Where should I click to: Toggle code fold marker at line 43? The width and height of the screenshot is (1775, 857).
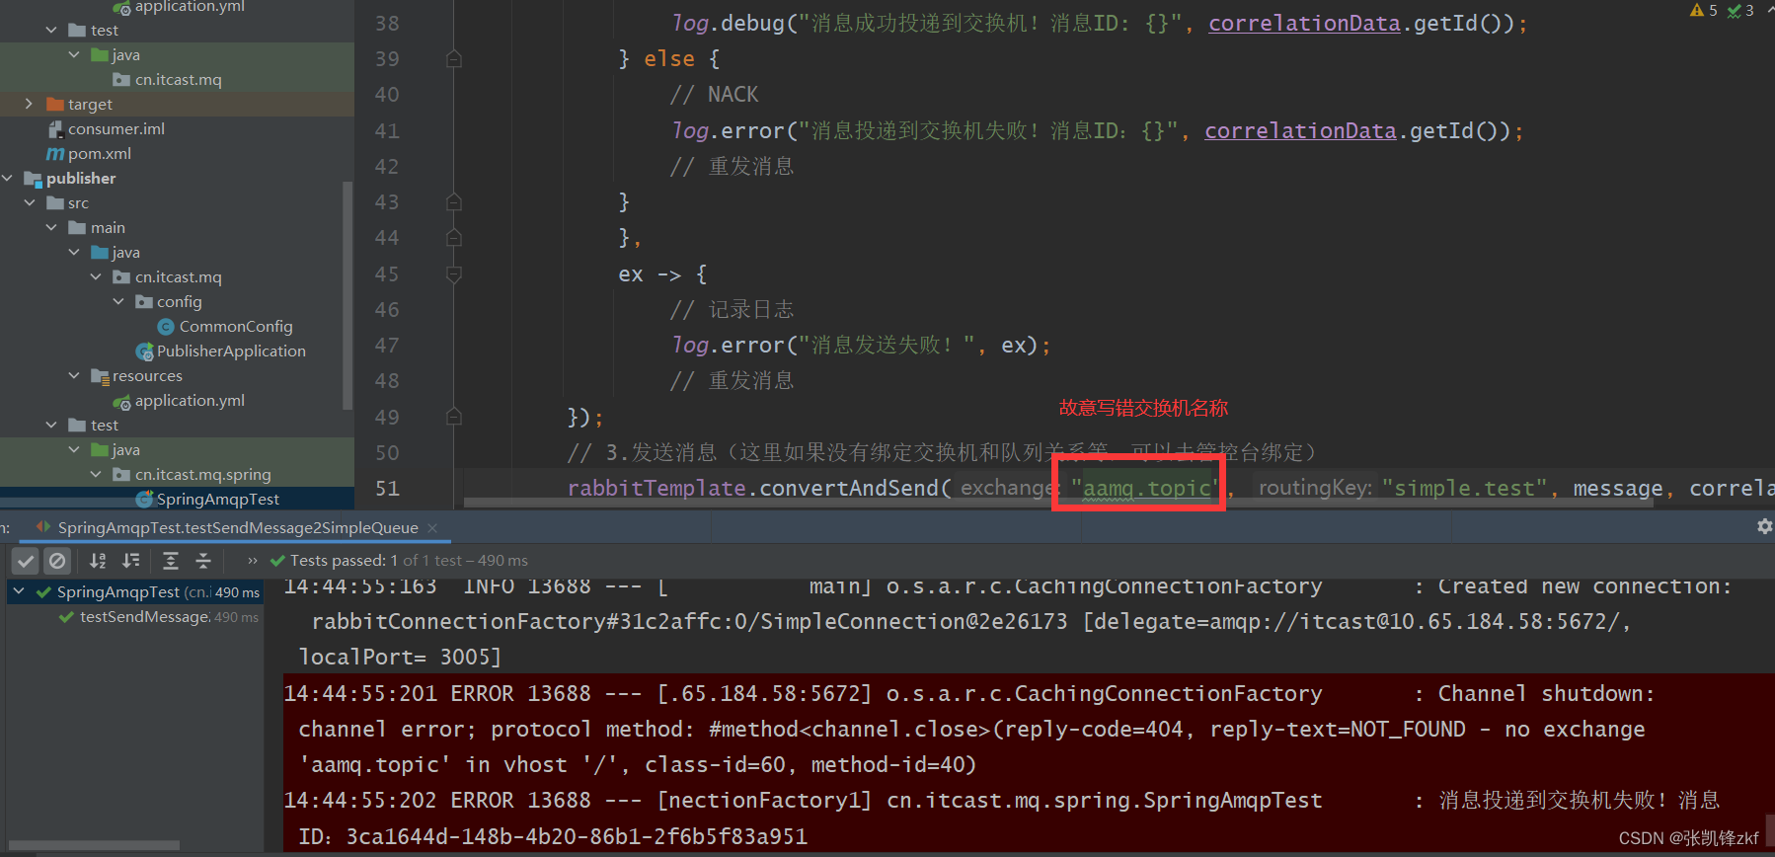click(454, 202)
